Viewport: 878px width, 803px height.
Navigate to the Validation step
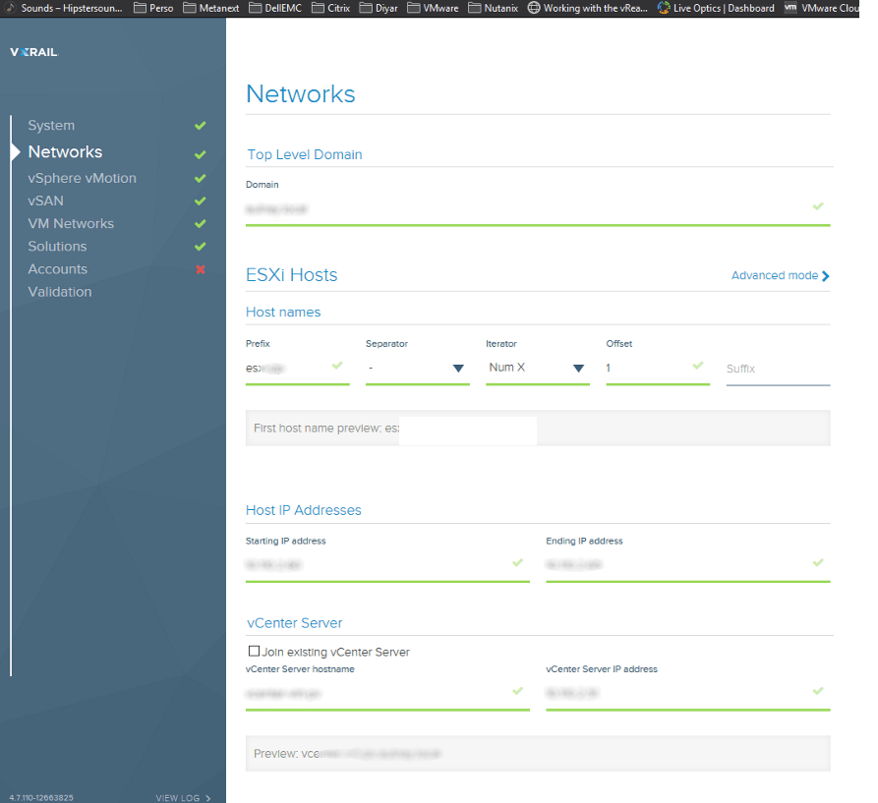59,292
